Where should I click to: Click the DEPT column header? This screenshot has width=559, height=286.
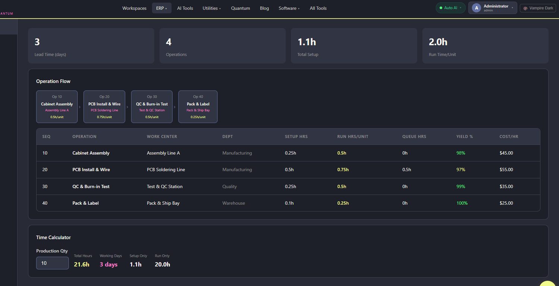tap(228, 136)
